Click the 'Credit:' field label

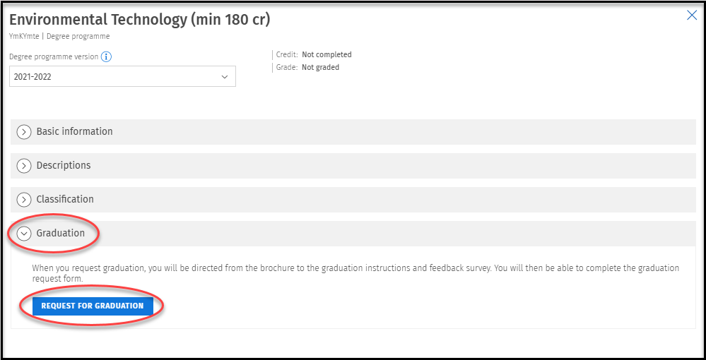click(287, 54)
